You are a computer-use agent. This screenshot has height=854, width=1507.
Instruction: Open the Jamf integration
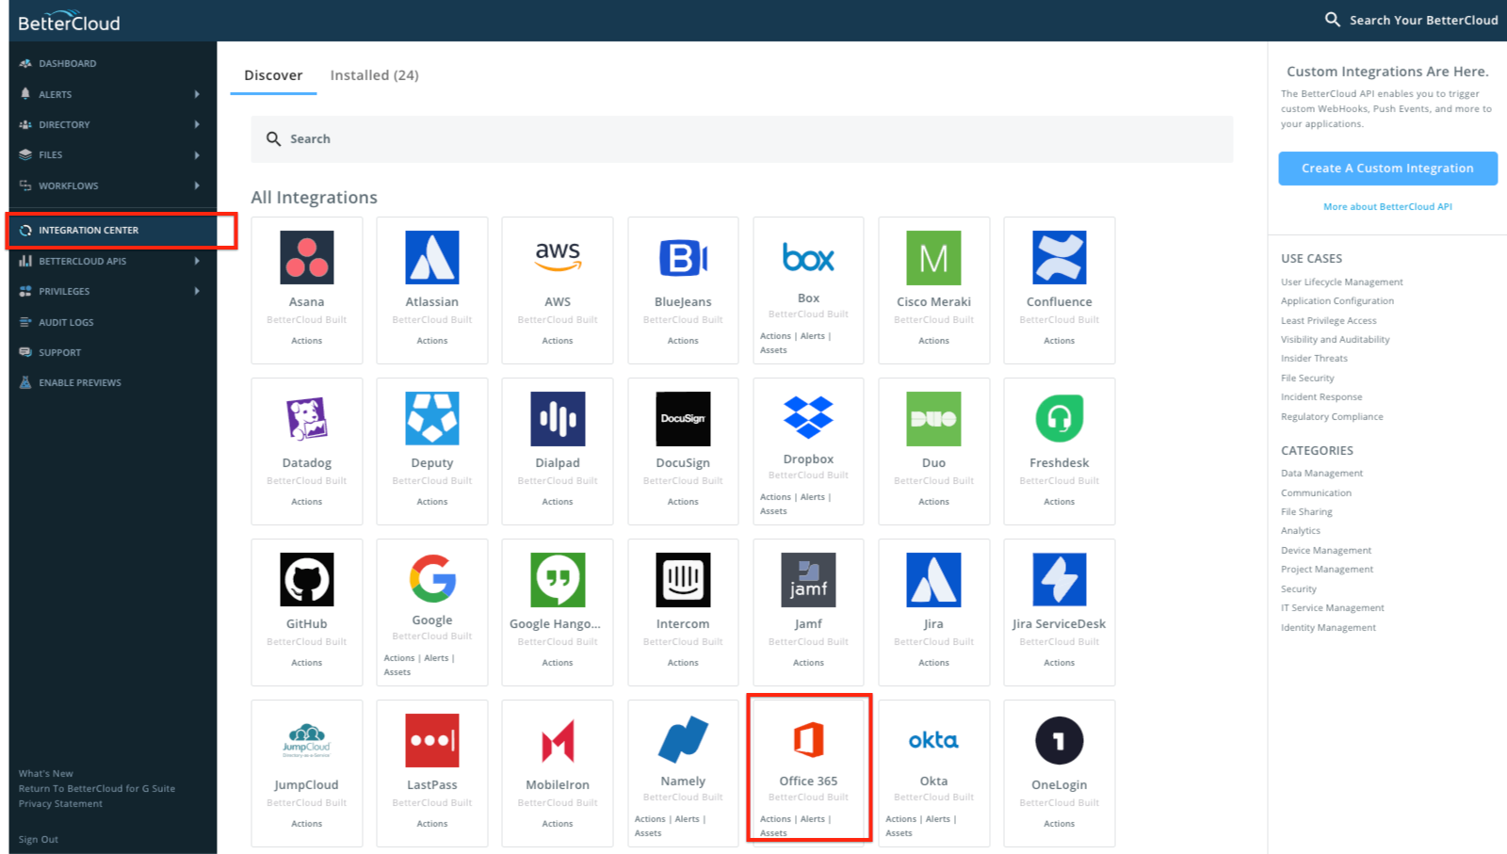pyautogui.click(x=808, y=603)
